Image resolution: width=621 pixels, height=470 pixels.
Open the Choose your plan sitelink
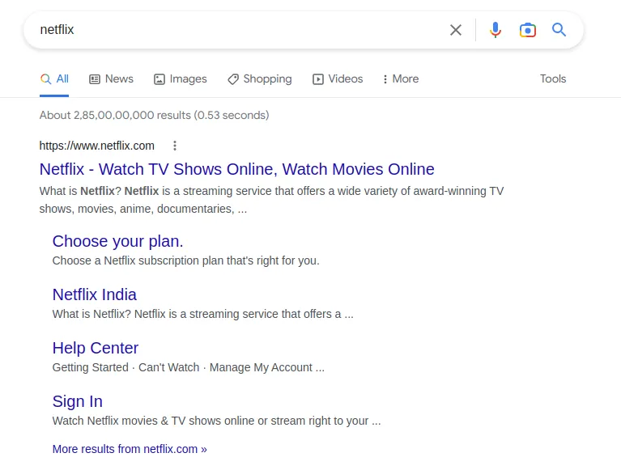117,241
